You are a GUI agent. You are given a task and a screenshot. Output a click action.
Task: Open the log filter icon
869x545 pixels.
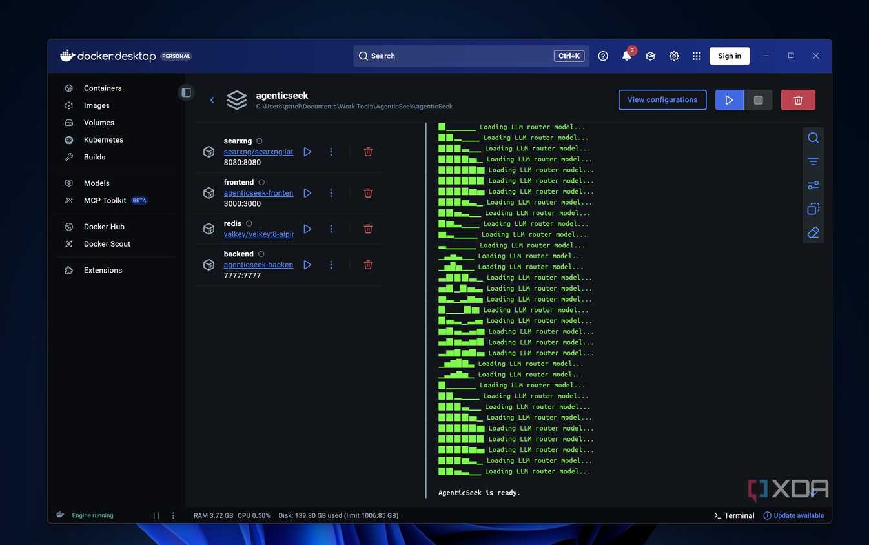[x=813, y=161]
